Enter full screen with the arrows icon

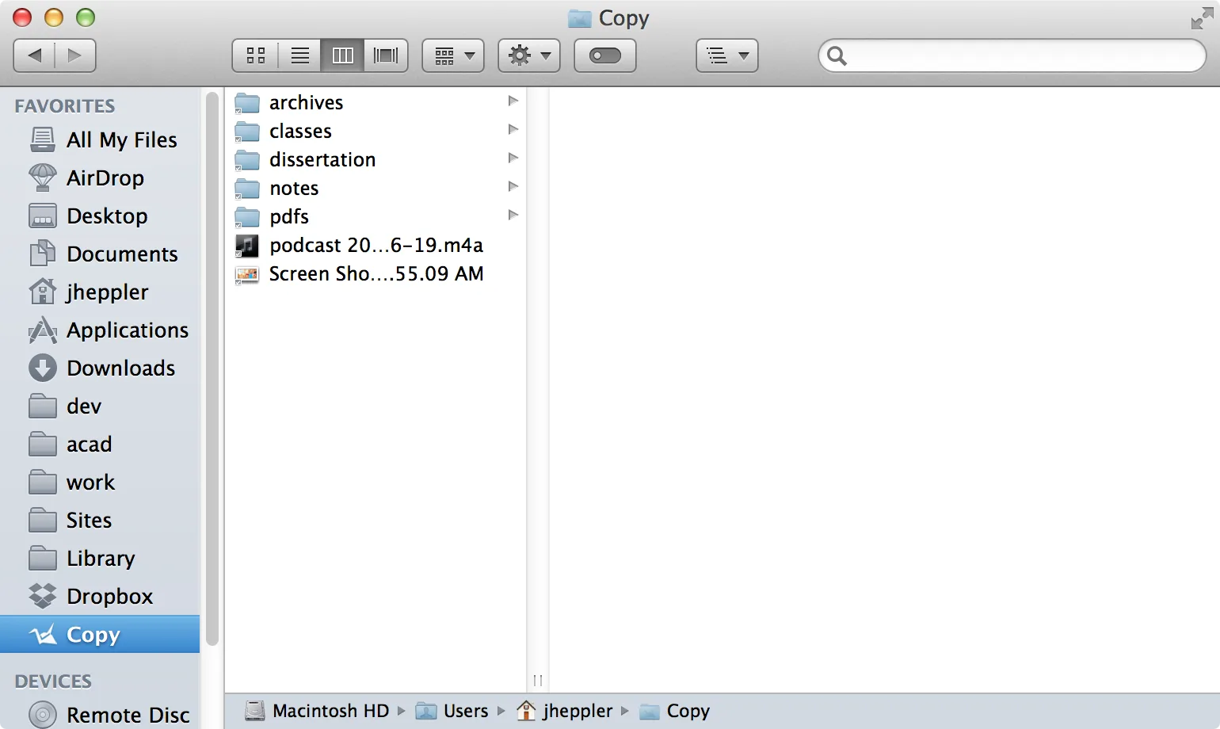point(1202,18)
